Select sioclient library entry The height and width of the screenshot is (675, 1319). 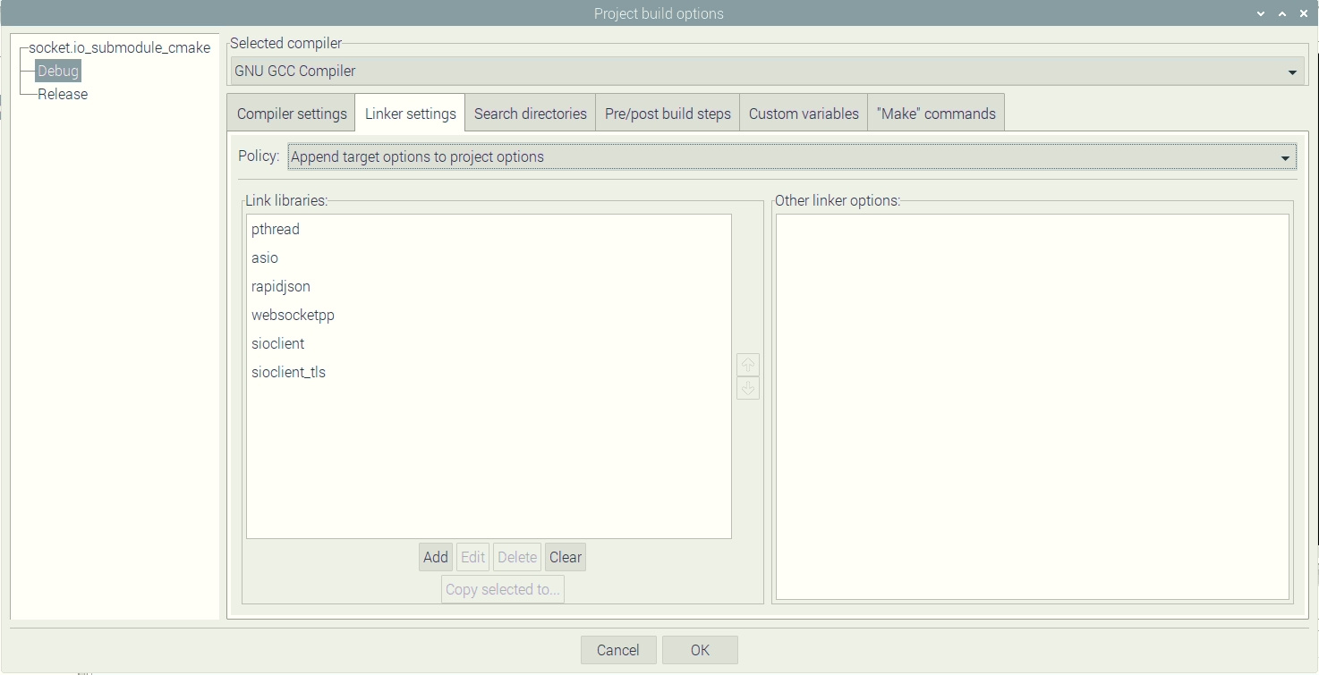point(489,343)
